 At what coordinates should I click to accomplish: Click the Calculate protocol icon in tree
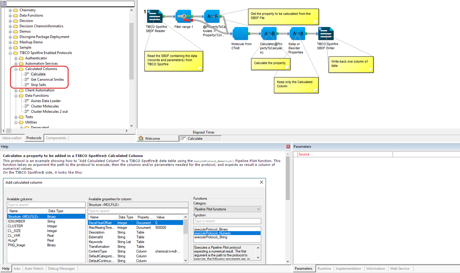click(x=27, y=74)
